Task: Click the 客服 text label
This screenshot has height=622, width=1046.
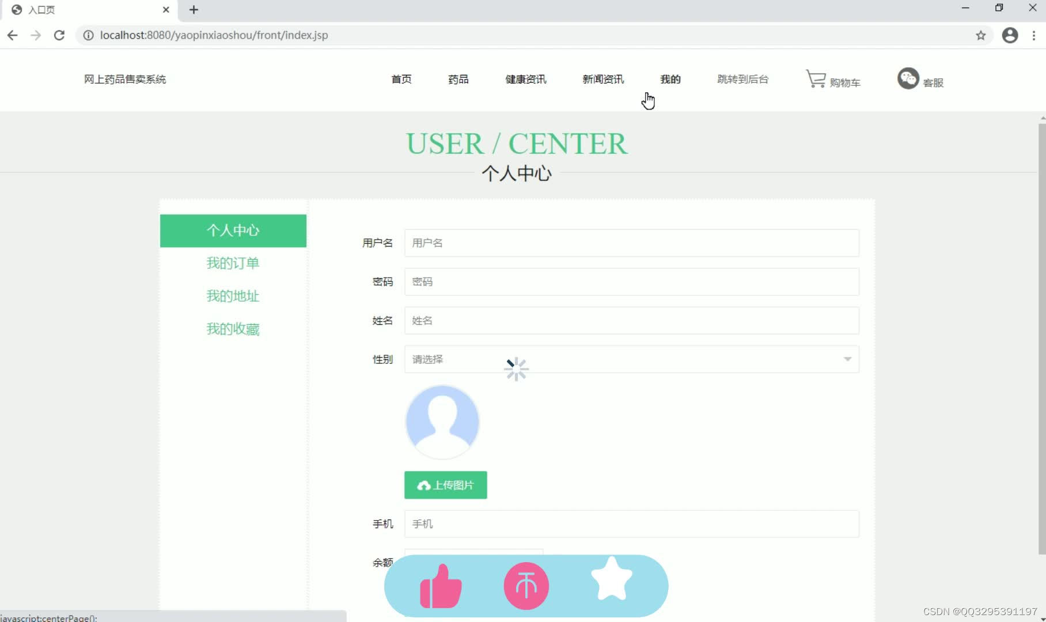Action: (933, 83)
